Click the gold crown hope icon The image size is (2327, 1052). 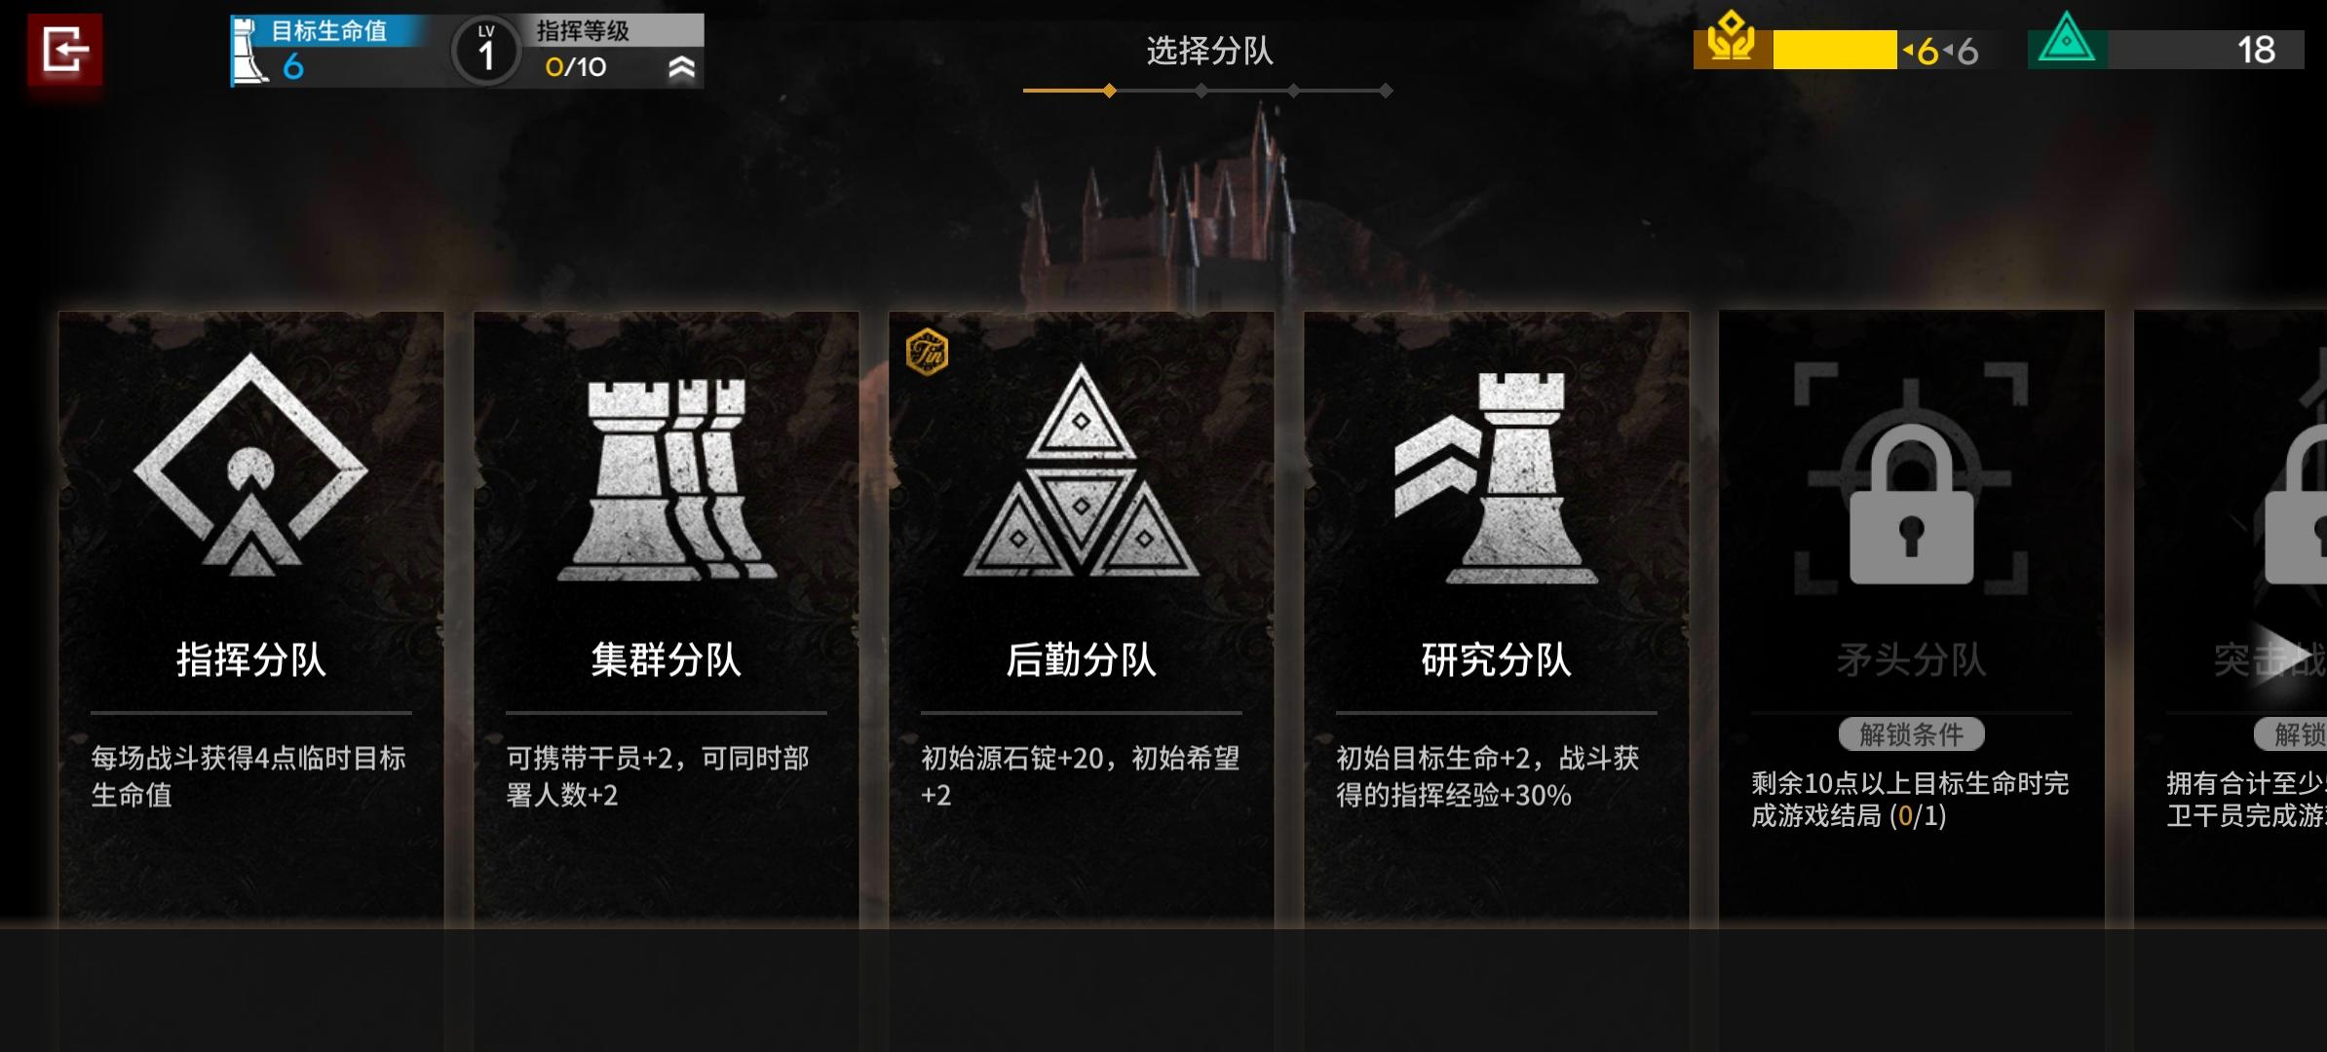1732,39
